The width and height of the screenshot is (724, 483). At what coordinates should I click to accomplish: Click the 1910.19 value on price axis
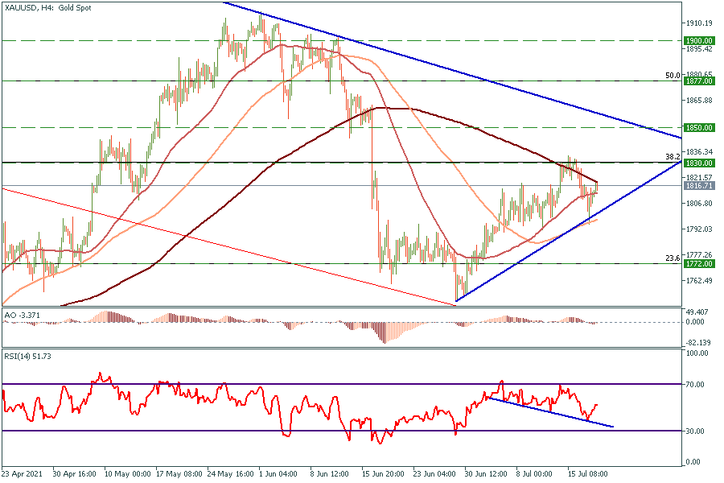[700, 23]
